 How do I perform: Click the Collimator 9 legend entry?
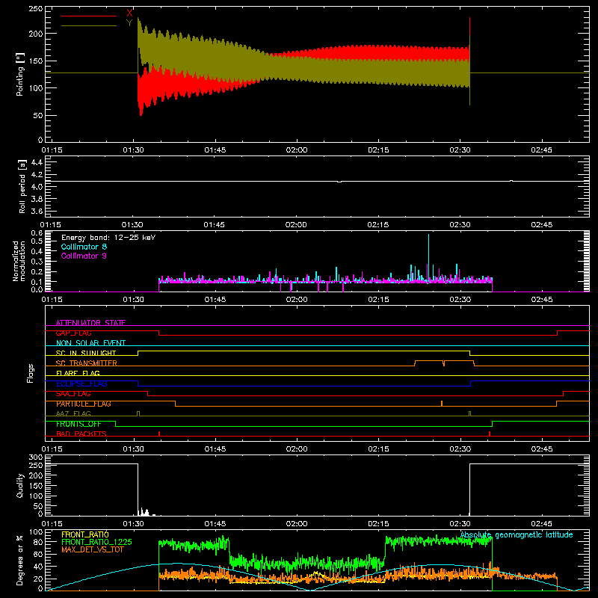coord(84,256)
